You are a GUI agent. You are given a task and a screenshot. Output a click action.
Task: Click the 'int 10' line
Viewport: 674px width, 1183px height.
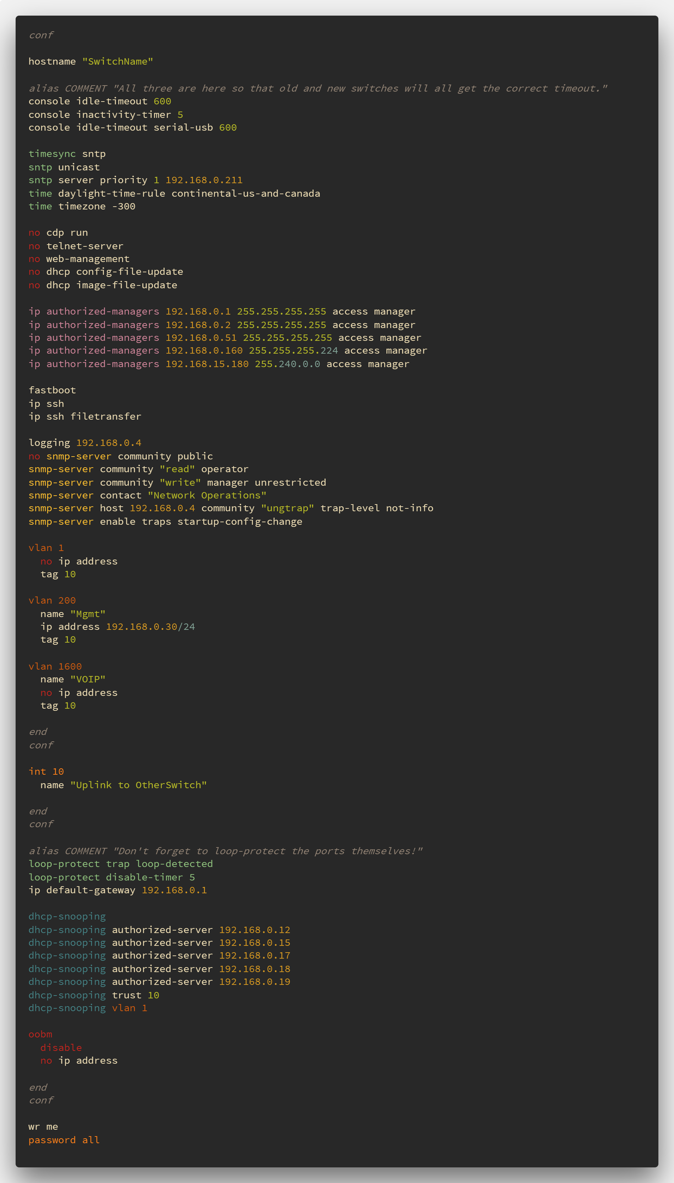tap(46, 772)
